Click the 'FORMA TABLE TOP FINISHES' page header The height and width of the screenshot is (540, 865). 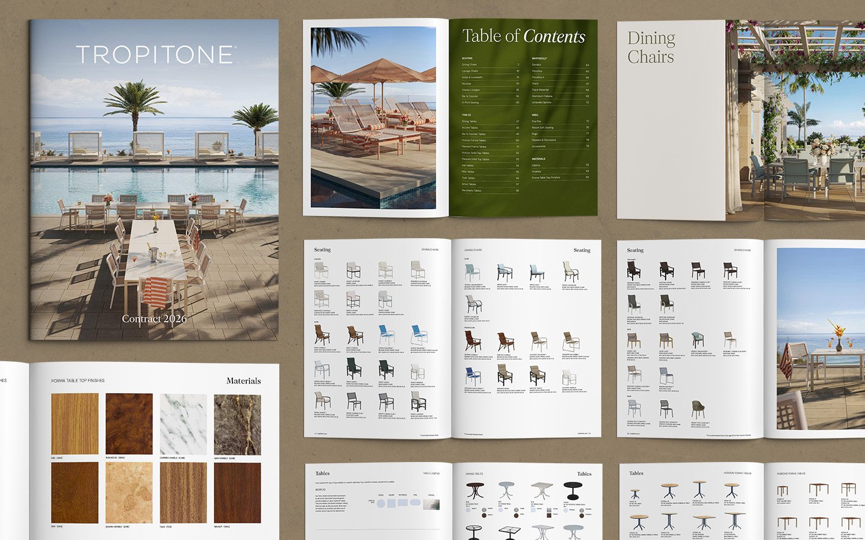pyautogui.click(x=77, y=380)
